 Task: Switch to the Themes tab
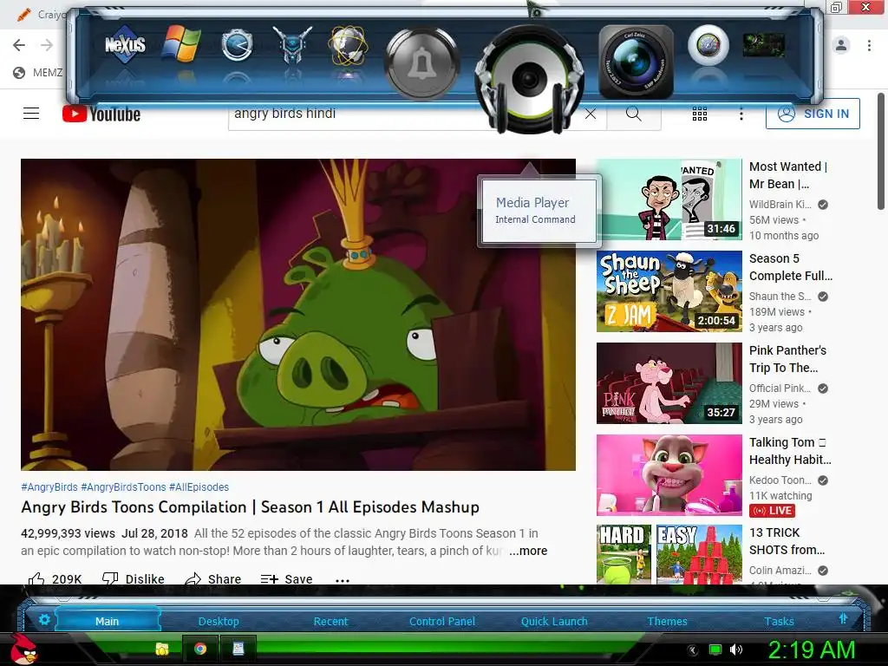[667, 621]
